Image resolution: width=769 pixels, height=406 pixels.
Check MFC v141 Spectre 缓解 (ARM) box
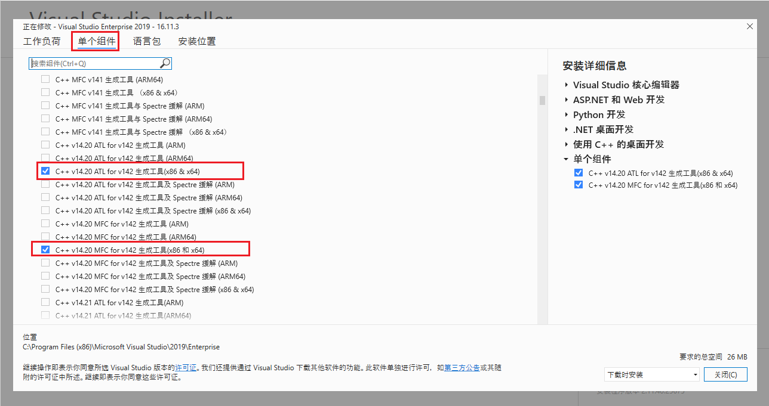click(x=45, y=106)
